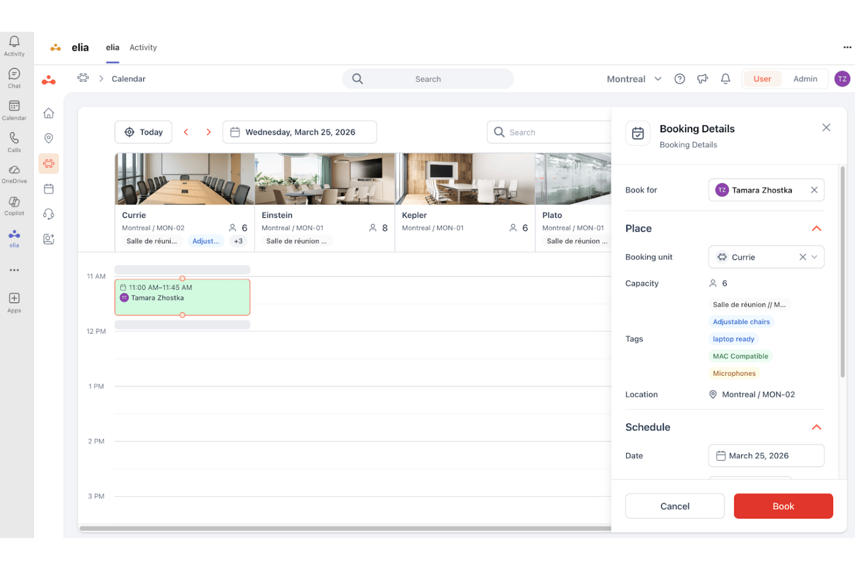Open the Copilot app in Teams sidebar

click(x=14, y=205)
